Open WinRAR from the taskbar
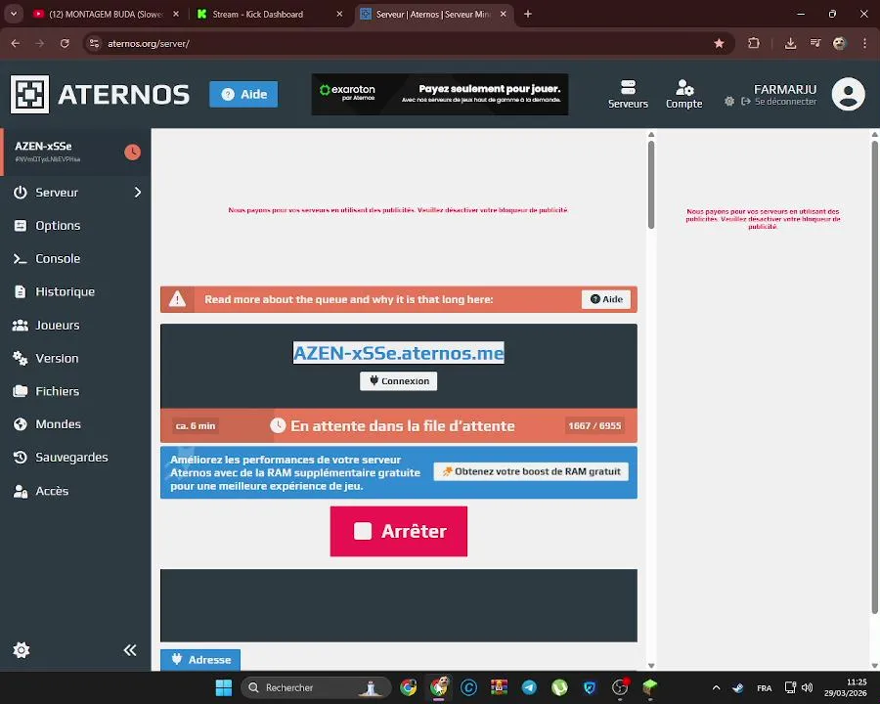The height and width of the screenshot is (704, 880). point(499,687)
